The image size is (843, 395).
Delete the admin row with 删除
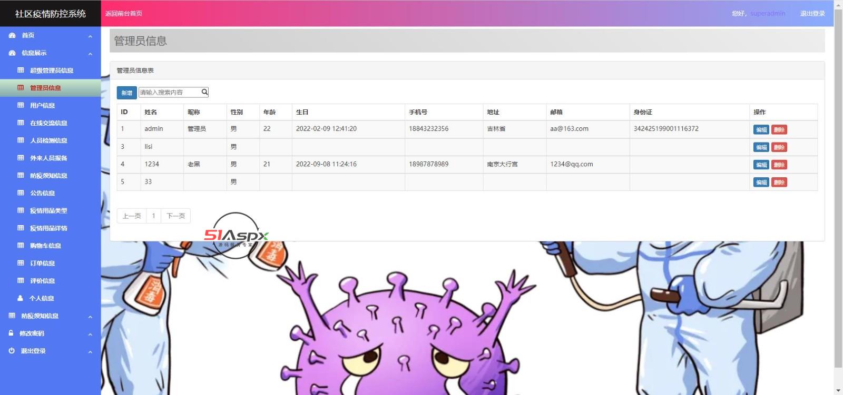779,129
